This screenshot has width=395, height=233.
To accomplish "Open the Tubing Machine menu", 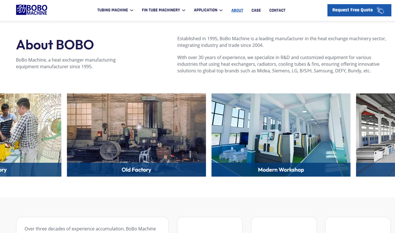I will (113, 10).
